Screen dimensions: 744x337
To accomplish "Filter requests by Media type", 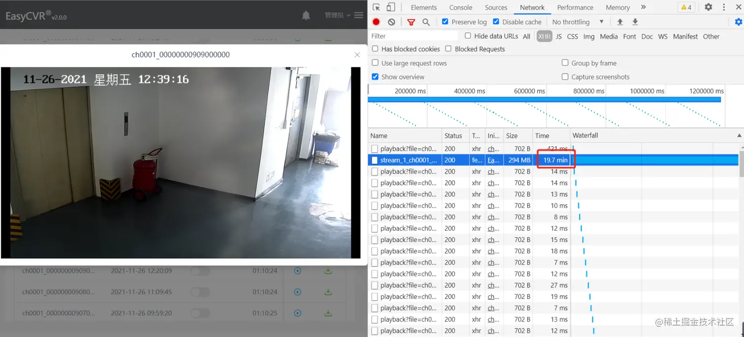I will click(x=609, y=36).
